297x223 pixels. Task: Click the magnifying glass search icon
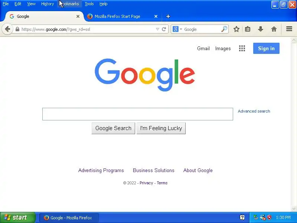[224, 29]
